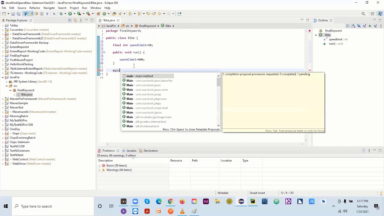Open Task View on taskbar
Screen dimensions: 384x216
coord(111,206)
